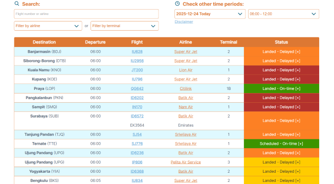Open the 06:00 - 12:00 time range dropdown
The image size is (334, 184).
pos(283,14)
